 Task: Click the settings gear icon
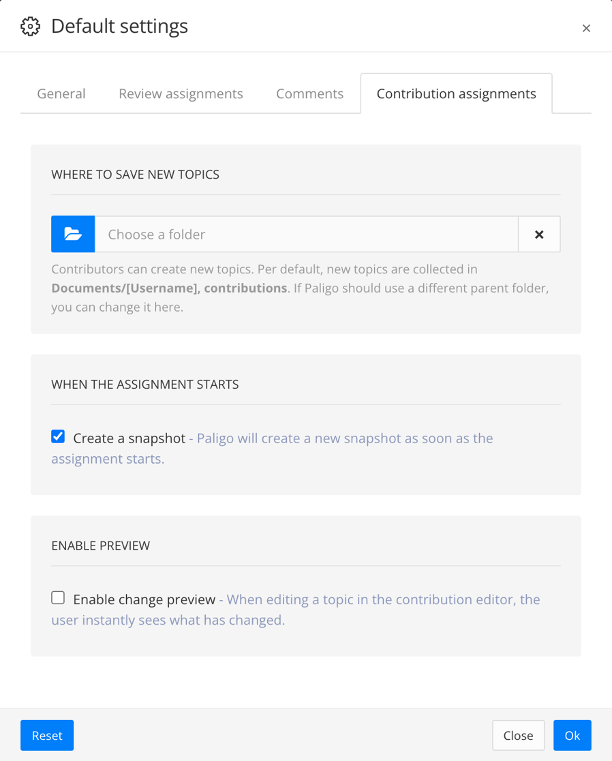click(x=30, y=26)
